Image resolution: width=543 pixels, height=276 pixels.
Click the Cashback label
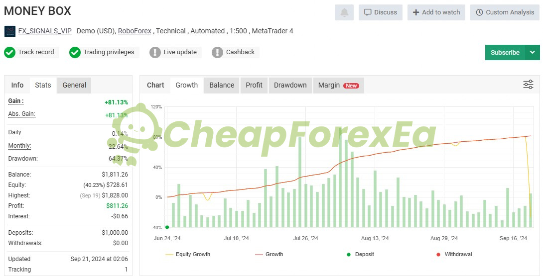pyautogui.click(x=240, y=52)
